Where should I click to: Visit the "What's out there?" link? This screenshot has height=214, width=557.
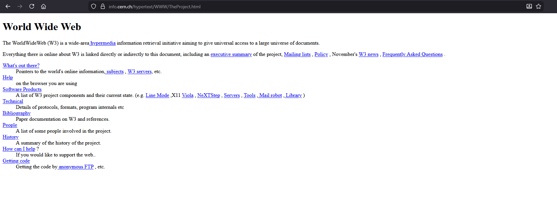click(x=21, y=65)
